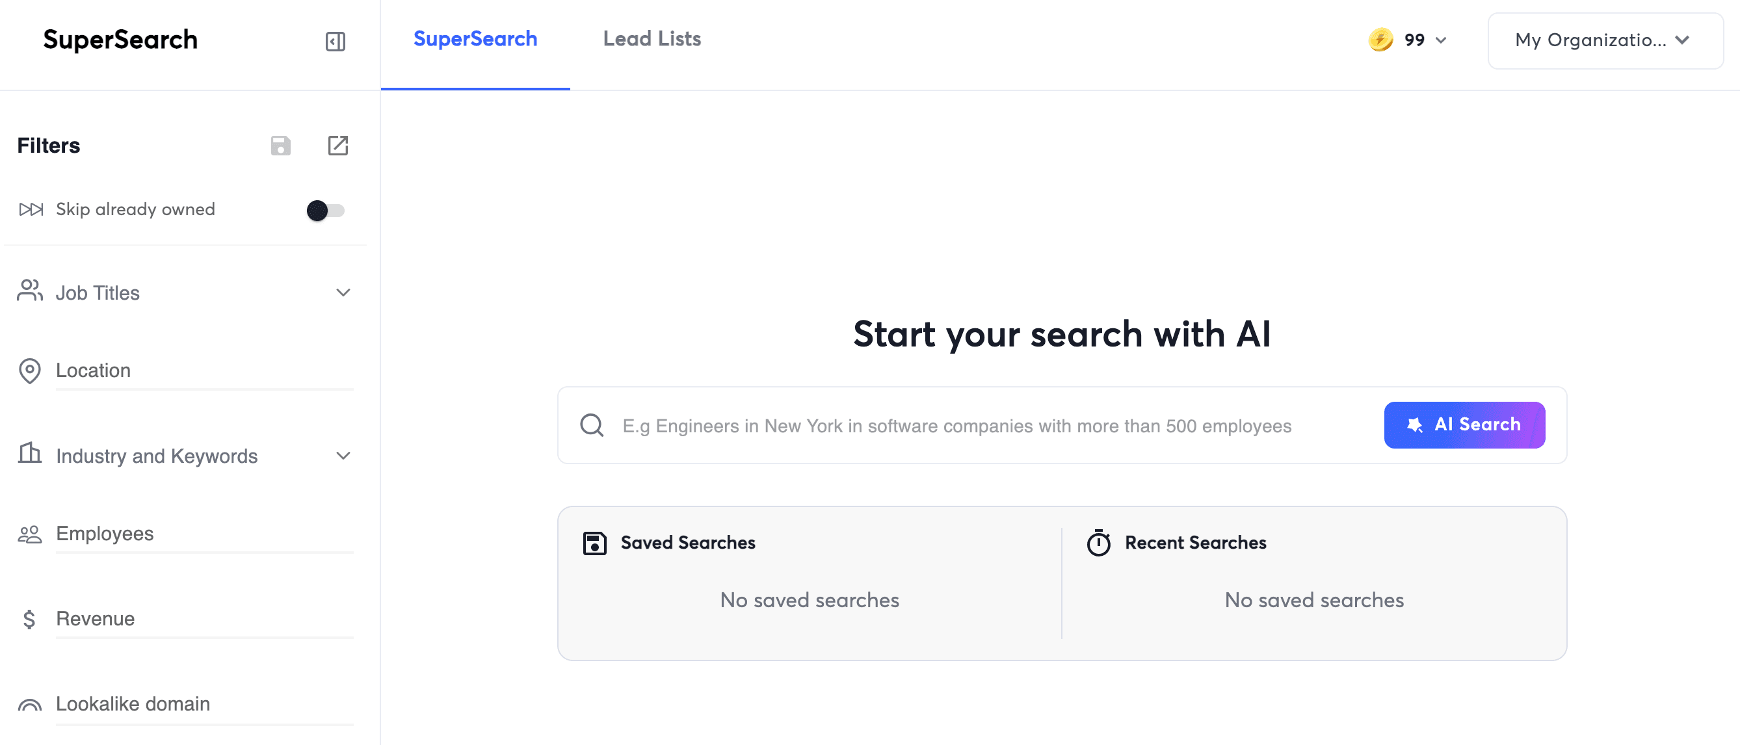Viewport: 1740px width, 745px height.
Task: Click the save filters disk icon
Action: (x=280, y=145)
